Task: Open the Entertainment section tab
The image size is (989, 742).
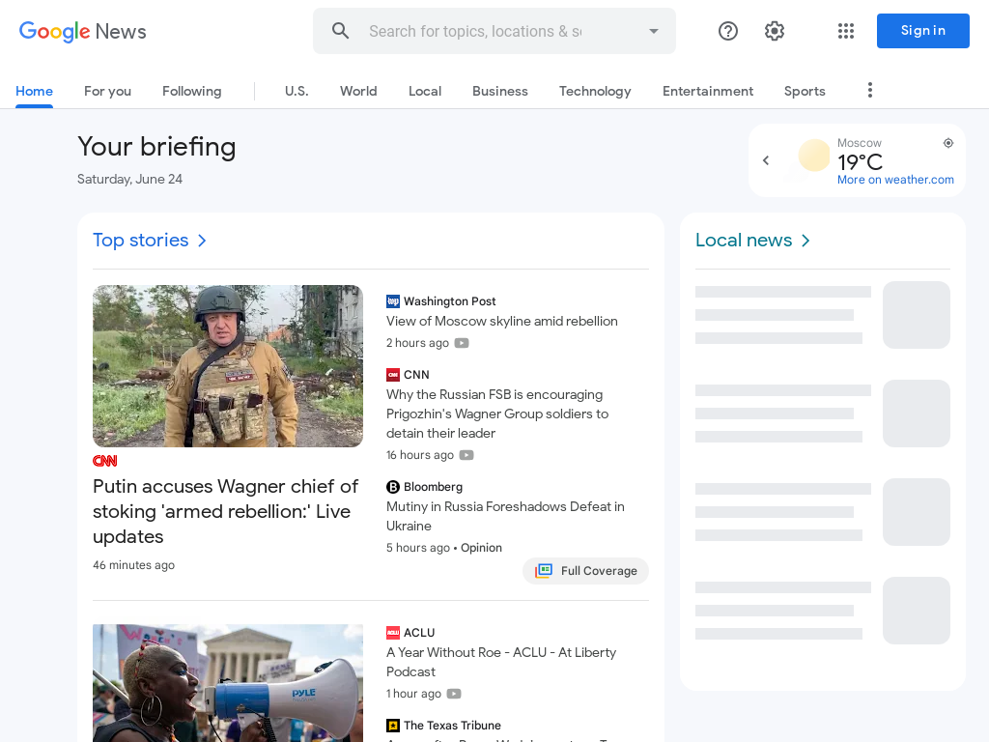Action: coord(708,92)
